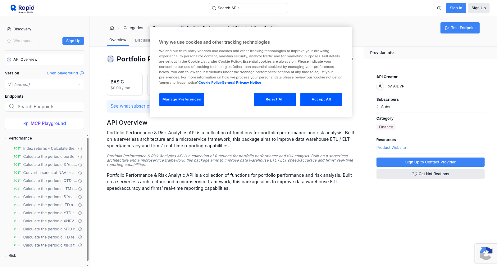Image resolution: width=497 pixels, height=267 pixels.
Task: Click the Workspace star icon
Action: (x=9, y=41)
